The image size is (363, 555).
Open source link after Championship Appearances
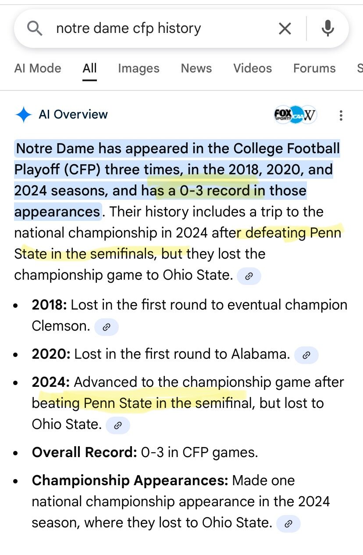[288, 523]
